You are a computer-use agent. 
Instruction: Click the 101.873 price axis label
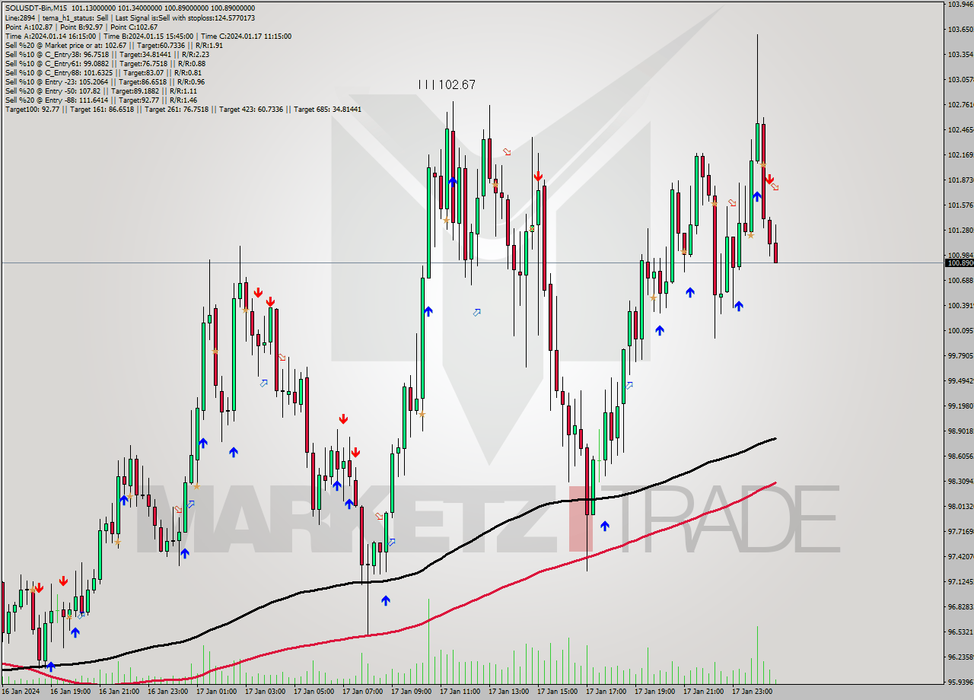coord(960,180)
